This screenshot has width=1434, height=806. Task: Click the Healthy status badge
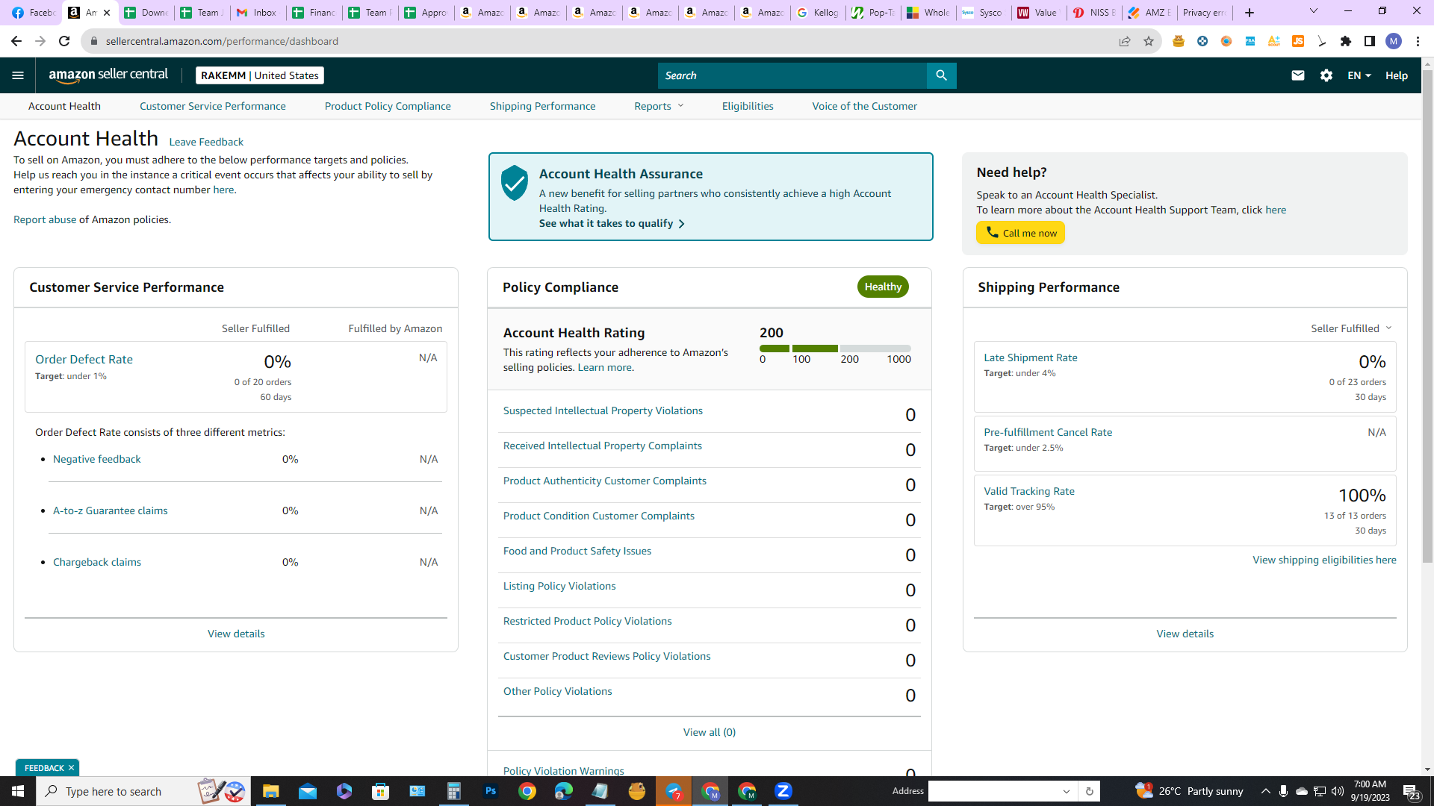883,287
